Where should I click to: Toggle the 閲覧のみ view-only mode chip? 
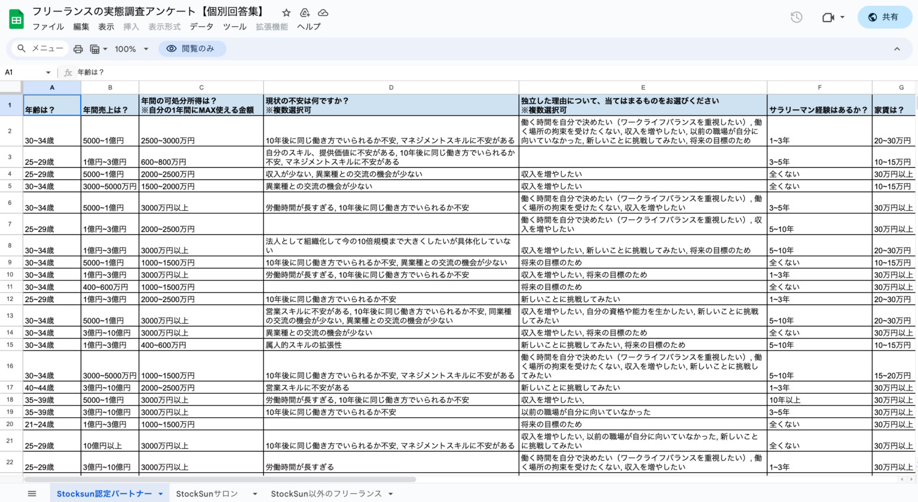192,49
